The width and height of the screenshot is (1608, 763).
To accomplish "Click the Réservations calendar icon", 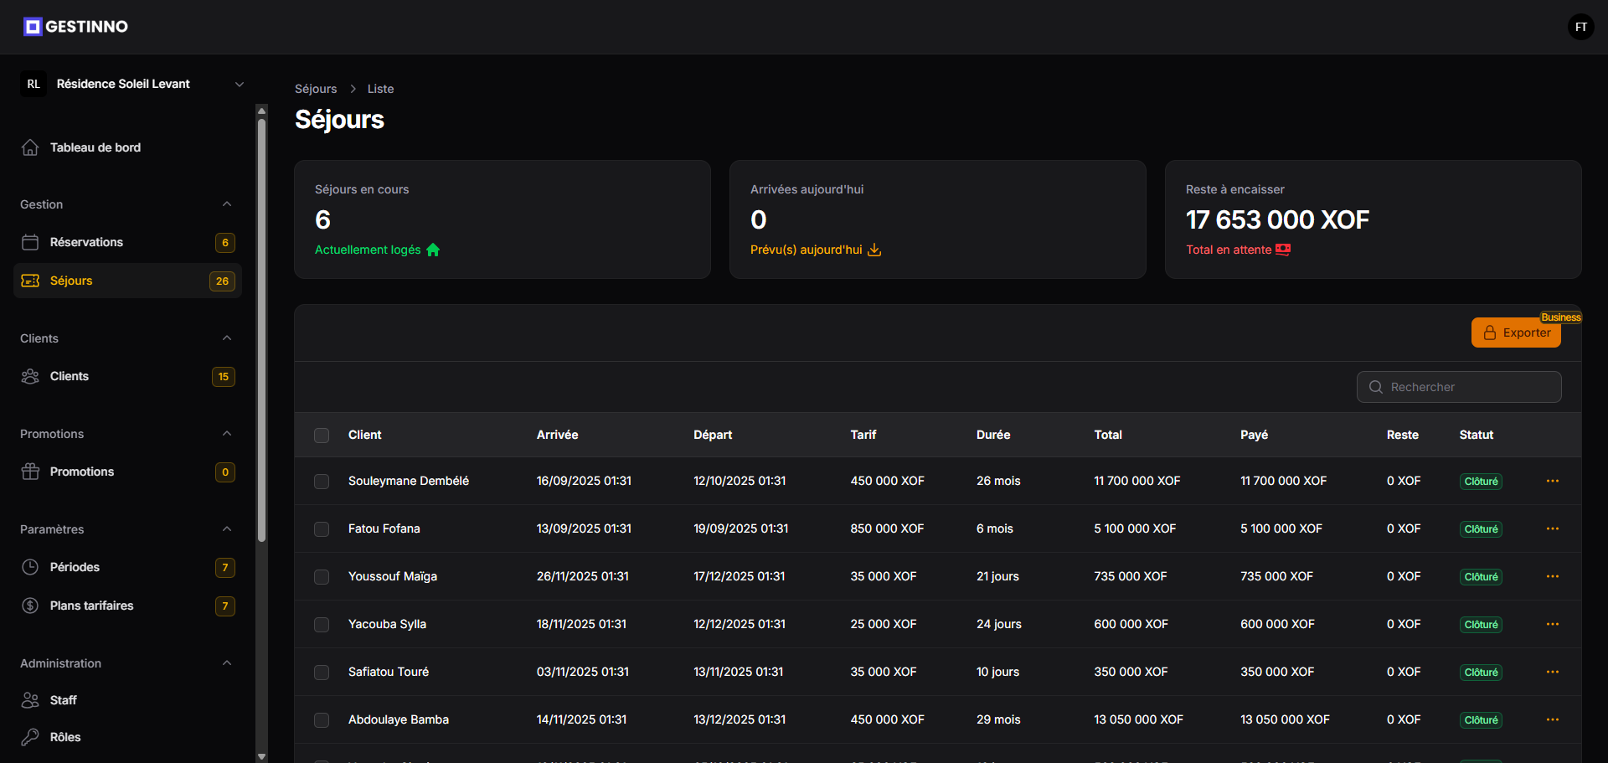I will 30,242.
